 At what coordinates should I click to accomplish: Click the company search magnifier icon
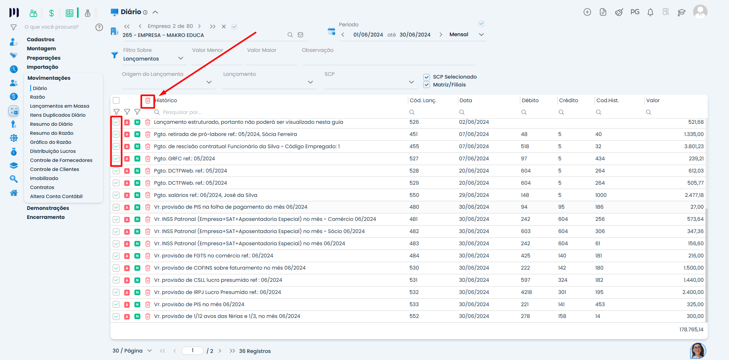tap(290, 35)
